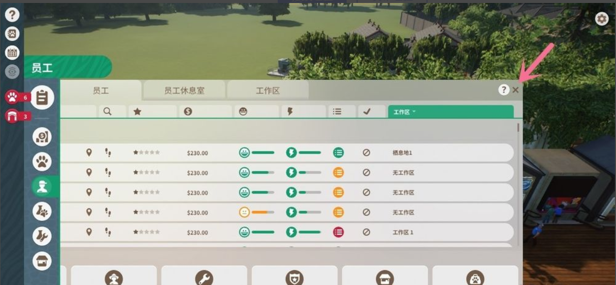The height and width of the screenshot is (285, 616).
Task: Click the security hire button with the badge icon
Action: pyautogui.click(x=295, y=276)
